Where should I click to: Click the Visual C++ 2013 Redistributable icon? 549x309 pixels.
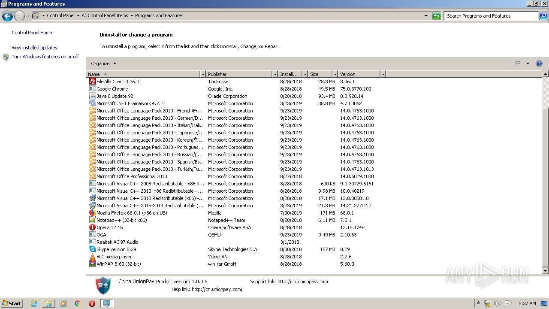click(92, 198)
